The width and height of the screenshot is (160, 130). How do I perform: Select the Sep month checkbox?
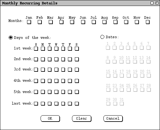[x=115, y=22]
